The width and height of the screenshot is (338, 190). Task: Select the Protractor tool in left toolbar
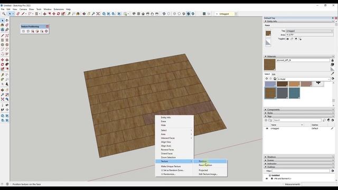2,80
